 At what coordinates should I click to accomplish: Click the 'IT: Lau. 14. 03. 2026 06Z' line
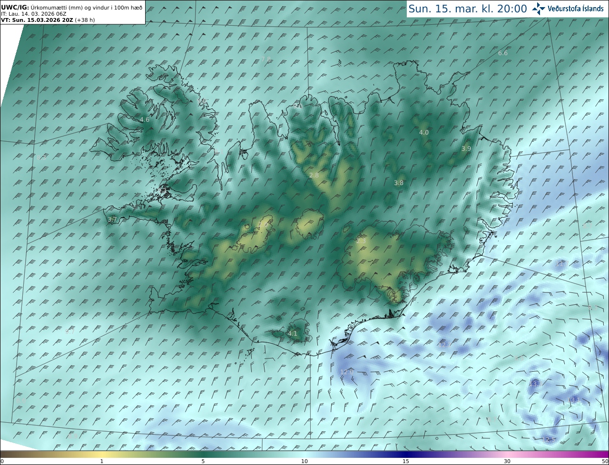[x=34, y=14]
